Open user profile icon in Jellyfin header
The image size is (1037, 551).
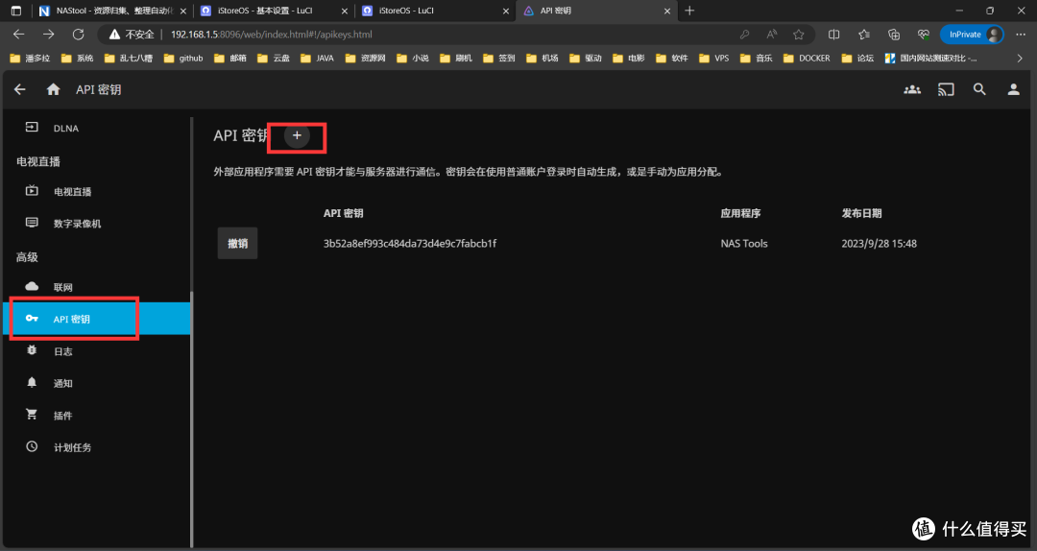coord(1013,89)
